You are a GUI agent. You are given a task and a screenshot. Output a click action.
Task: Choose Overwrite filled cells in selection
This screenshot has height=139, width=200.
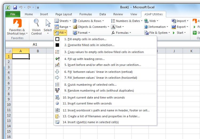tap(105, 45)
